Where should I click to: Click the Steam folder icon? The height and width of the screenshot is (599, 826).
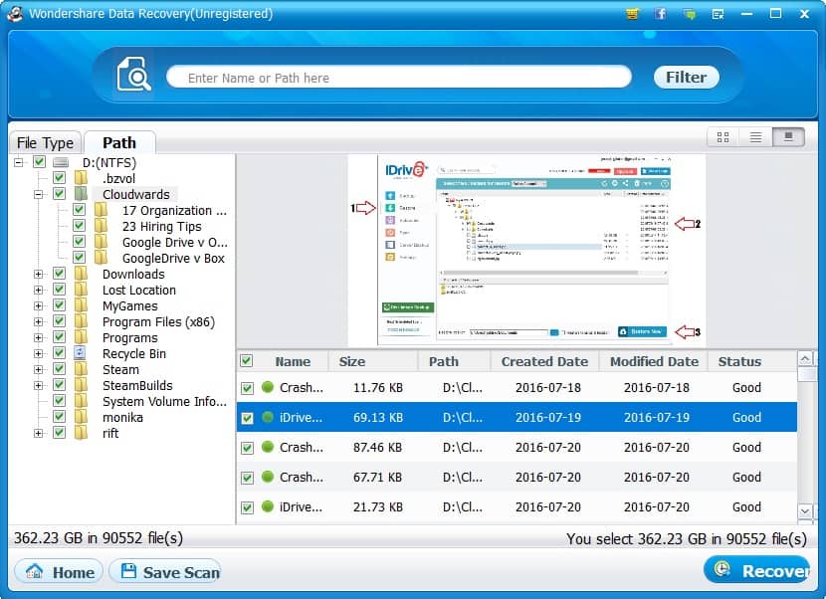pyautogui.click(x=80, y=369)
